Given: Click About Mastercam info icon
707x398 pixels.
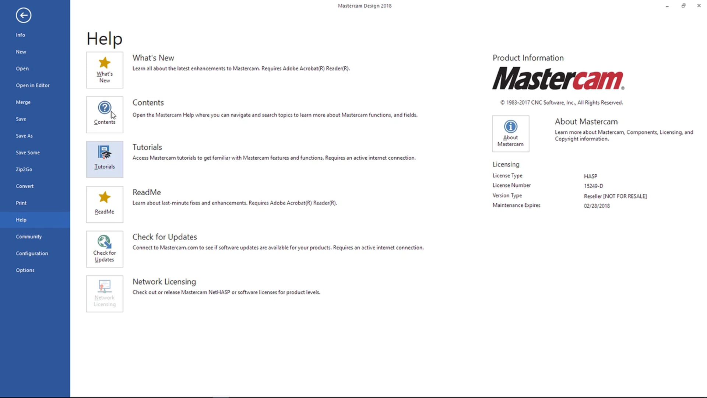Looking at the screenshot, I should pos(510,127).
